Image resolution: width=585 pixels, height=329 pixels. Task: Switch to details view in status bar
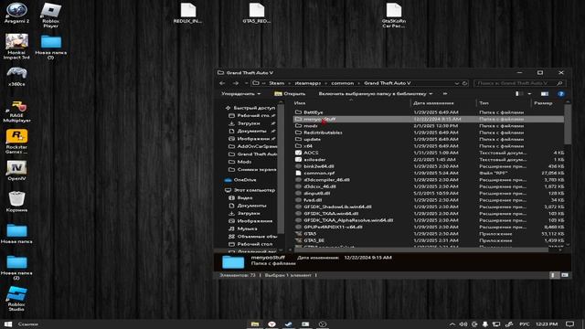(553, 275)
